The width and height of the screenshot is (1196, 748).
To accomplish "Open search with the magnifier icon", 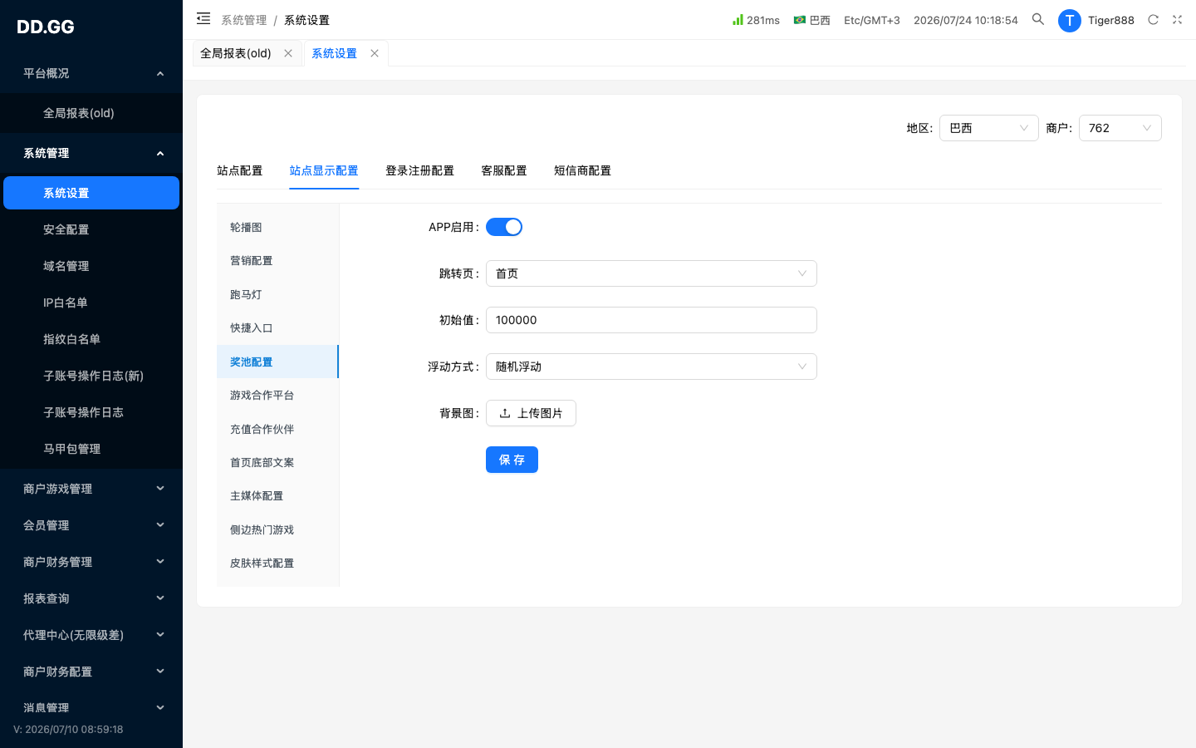I will click(x=1038, y=19).
